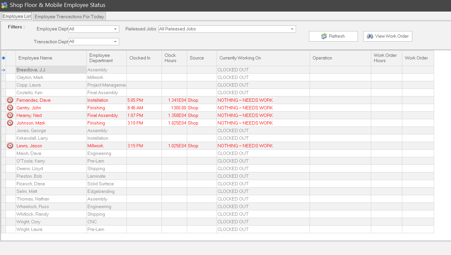The image size is (451, 255).
Task: Expand the Transaction Dept dropdown
Action: [116, 42]
